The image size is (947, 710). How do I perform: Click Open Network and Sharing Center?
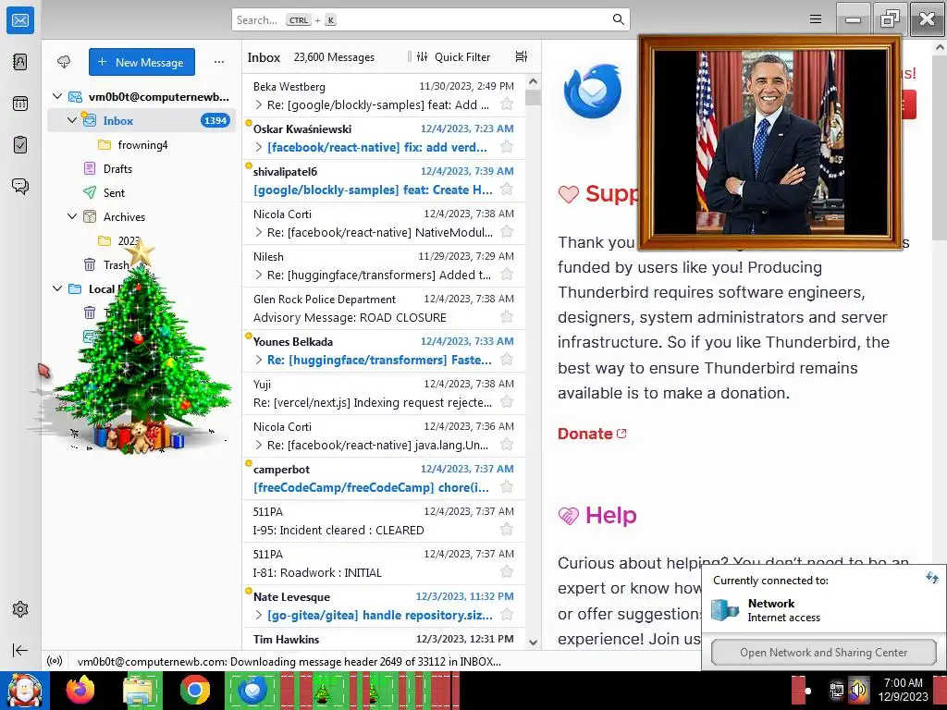point(823,652)
